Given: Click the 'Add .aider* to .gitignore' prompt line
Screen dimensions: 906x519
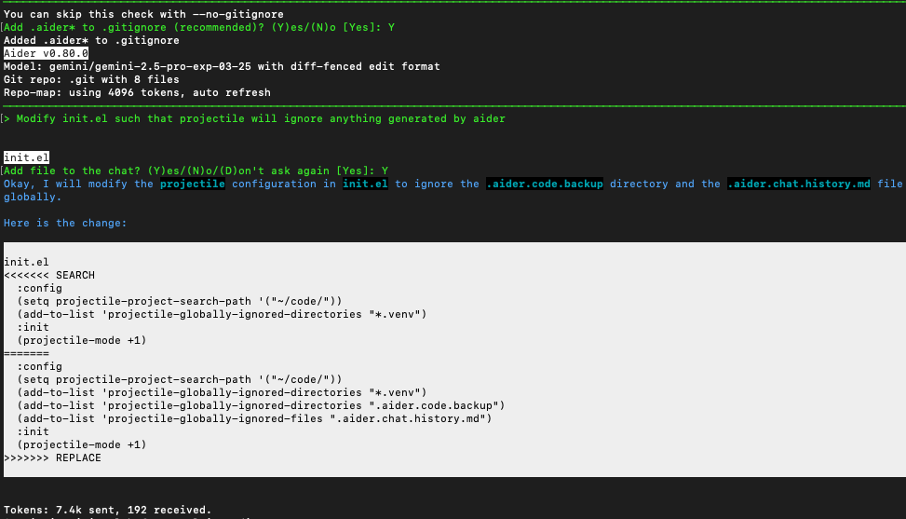Looking at the screenshot, I should 199,27.
